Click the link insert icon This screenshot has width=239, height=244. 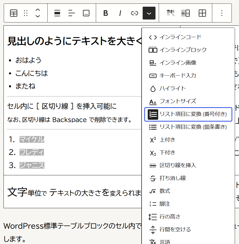point(134,13)
